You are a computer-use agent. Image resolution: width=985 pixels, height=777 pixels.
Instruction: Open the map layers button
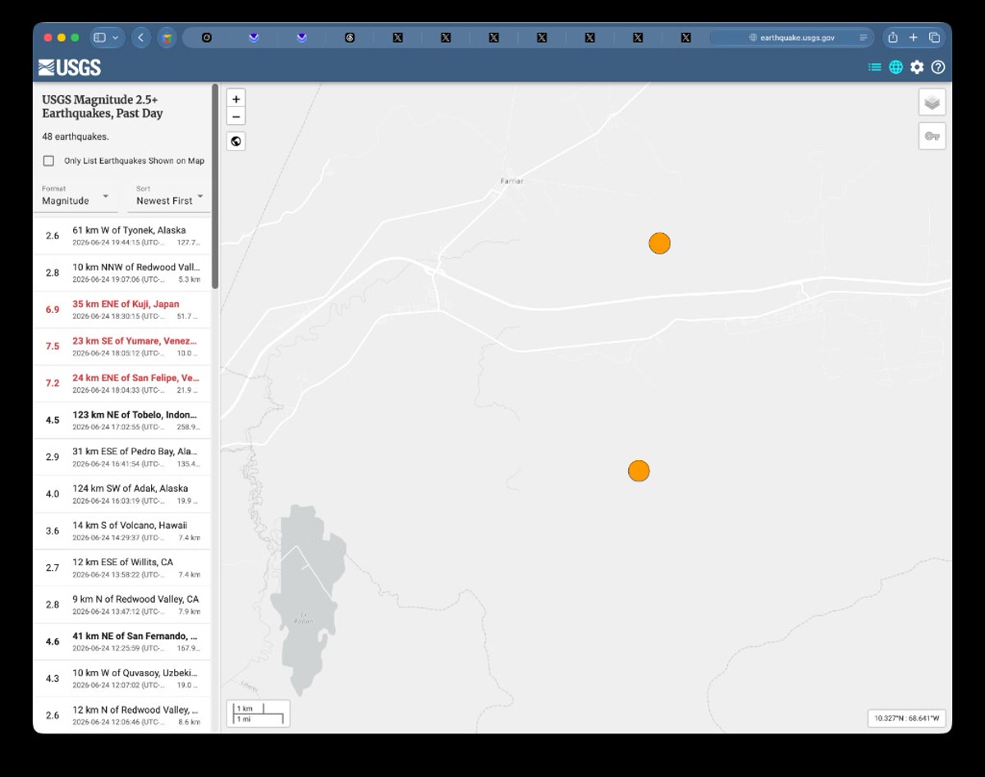(932, 103)
